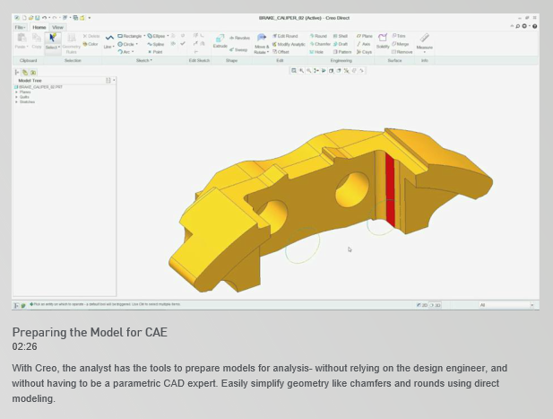
Task: Choose the Line sketch tool
Action: (x=109, y=42)
